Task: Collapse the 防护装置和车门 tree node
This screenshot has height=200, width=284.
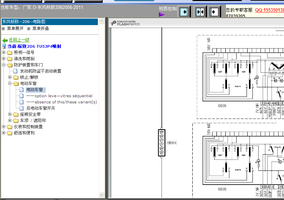Action: click(4, 65)
